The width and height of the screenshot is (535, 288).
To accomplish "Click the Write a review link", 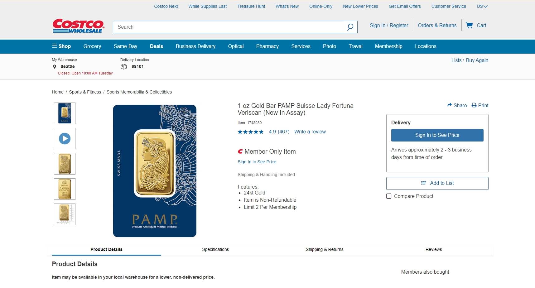I will point(310,132).
